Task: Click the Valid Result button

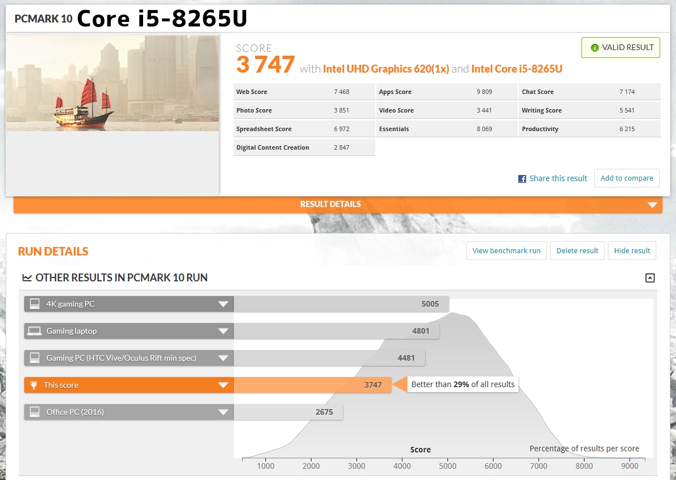Action: tap(620, 48)
